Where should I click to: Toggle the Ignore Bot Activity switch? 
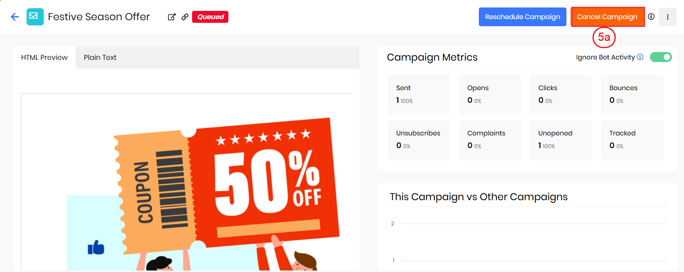(x=661, y=57)
